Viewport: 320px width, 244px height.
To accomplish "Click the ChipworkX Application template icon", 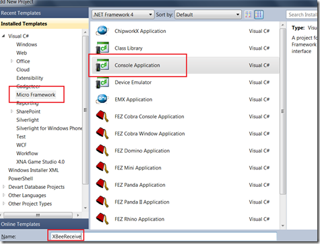I will tap(102, 31).
